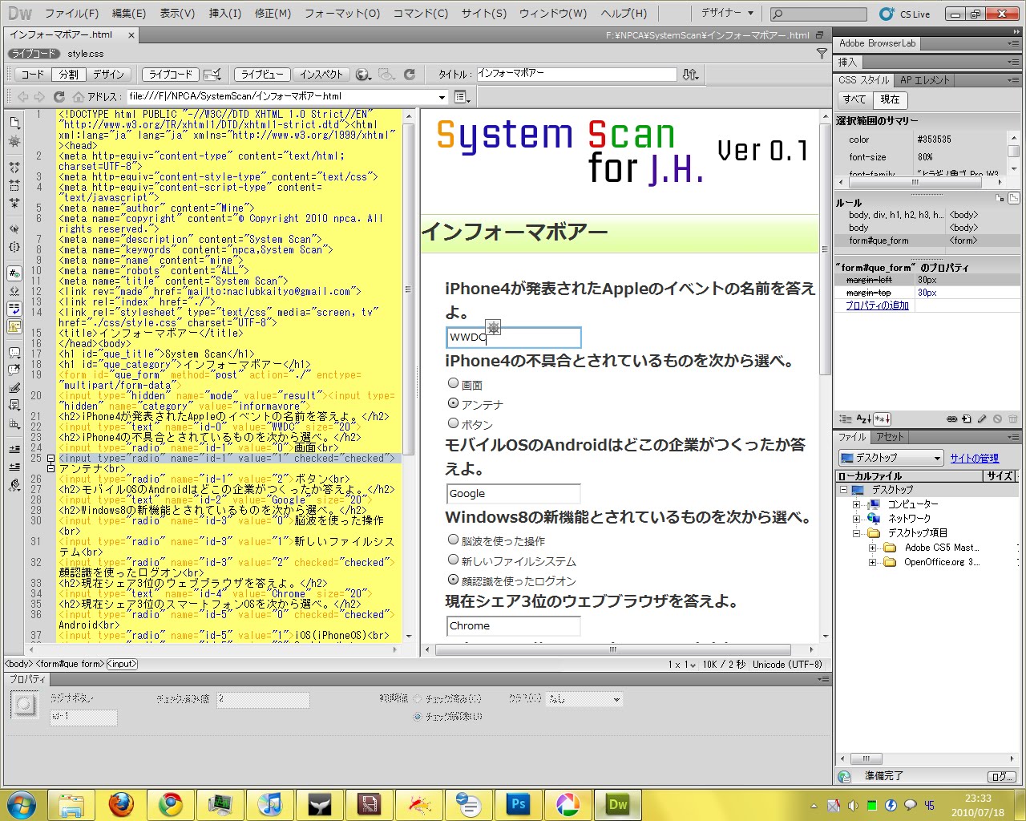This screenshot has width=1026, height=821.
Task: Click the ライブビュー button
Action: (x=263, y=74)
